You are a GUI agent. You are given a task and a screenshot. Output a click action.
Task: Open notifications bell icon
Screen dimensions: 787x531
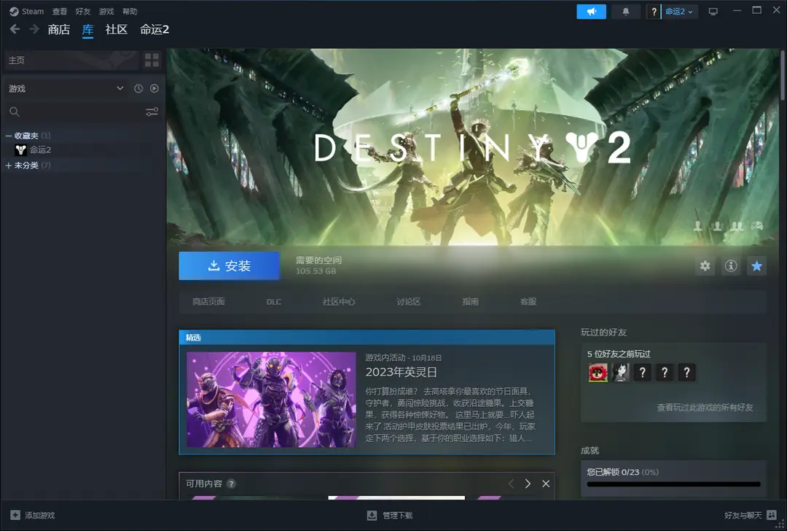click(x=625, y=12)
